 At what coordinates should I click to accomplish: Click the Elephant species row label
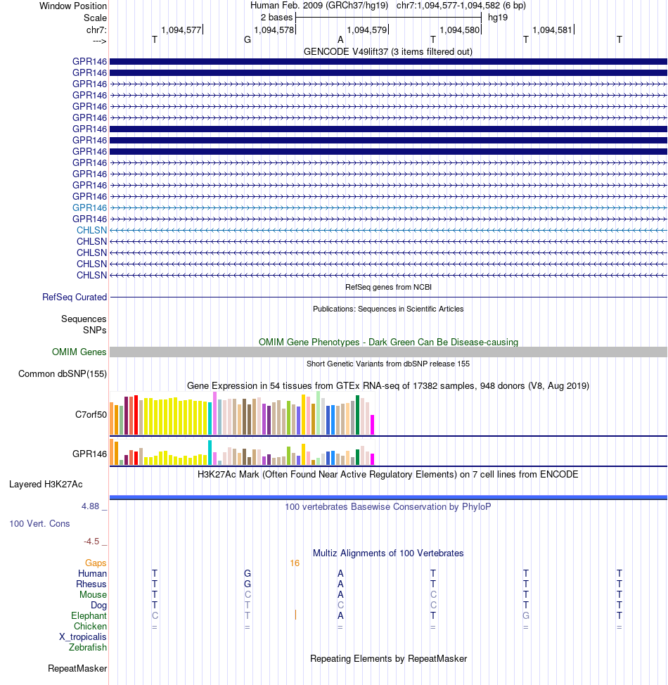pos(89,615)
